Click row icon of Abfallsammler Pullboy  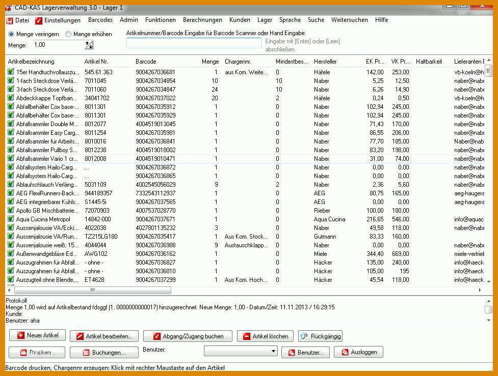11,150
